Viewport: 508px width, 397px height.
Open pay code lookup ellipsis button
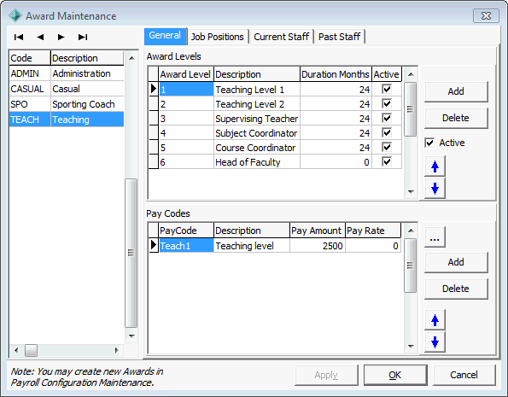(435, 236)
